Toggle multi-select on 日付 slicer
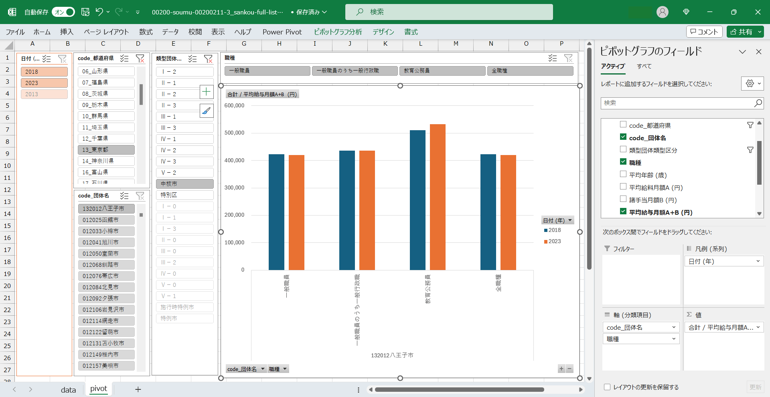The image size is (770, 397). click(47, 59)
